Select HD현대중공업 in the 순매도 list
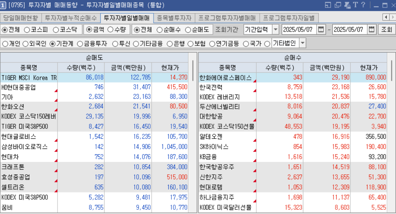Screen dimensions: 396x214 [19, 87]
